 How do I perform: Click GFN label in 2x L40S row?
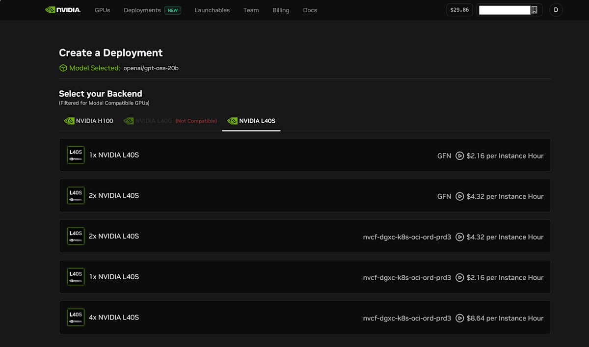[x=444, y=196]
